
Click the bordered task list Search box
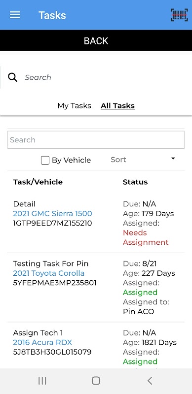click(x=96, y=140)
